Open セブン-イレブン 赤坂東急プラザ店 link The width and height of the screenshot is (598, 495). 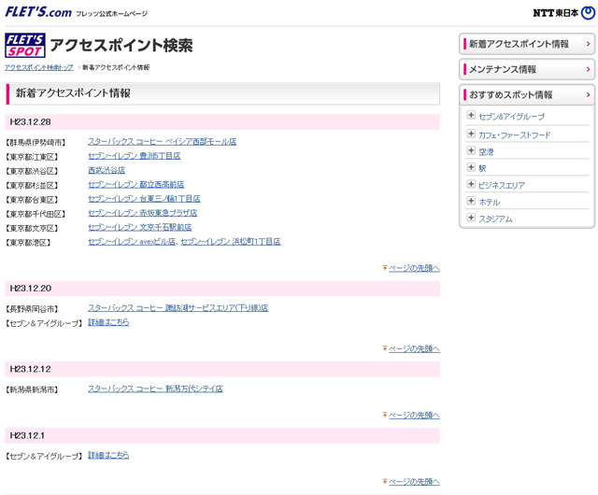(x=143, y=213)
